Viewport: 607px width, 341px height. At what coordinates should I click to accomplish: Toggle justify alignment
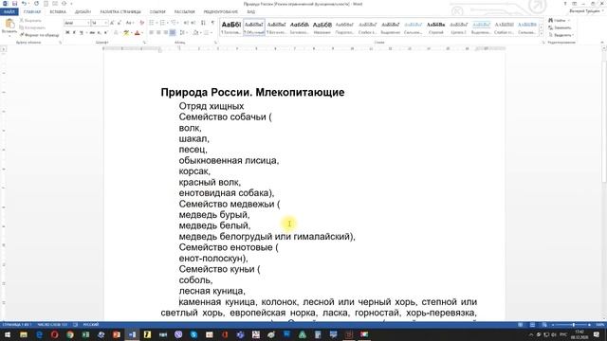173,33
